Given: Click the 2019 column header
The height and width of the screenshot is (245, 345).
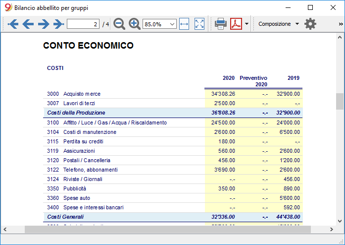Looking at the screenshot, I should pos(294,78).
